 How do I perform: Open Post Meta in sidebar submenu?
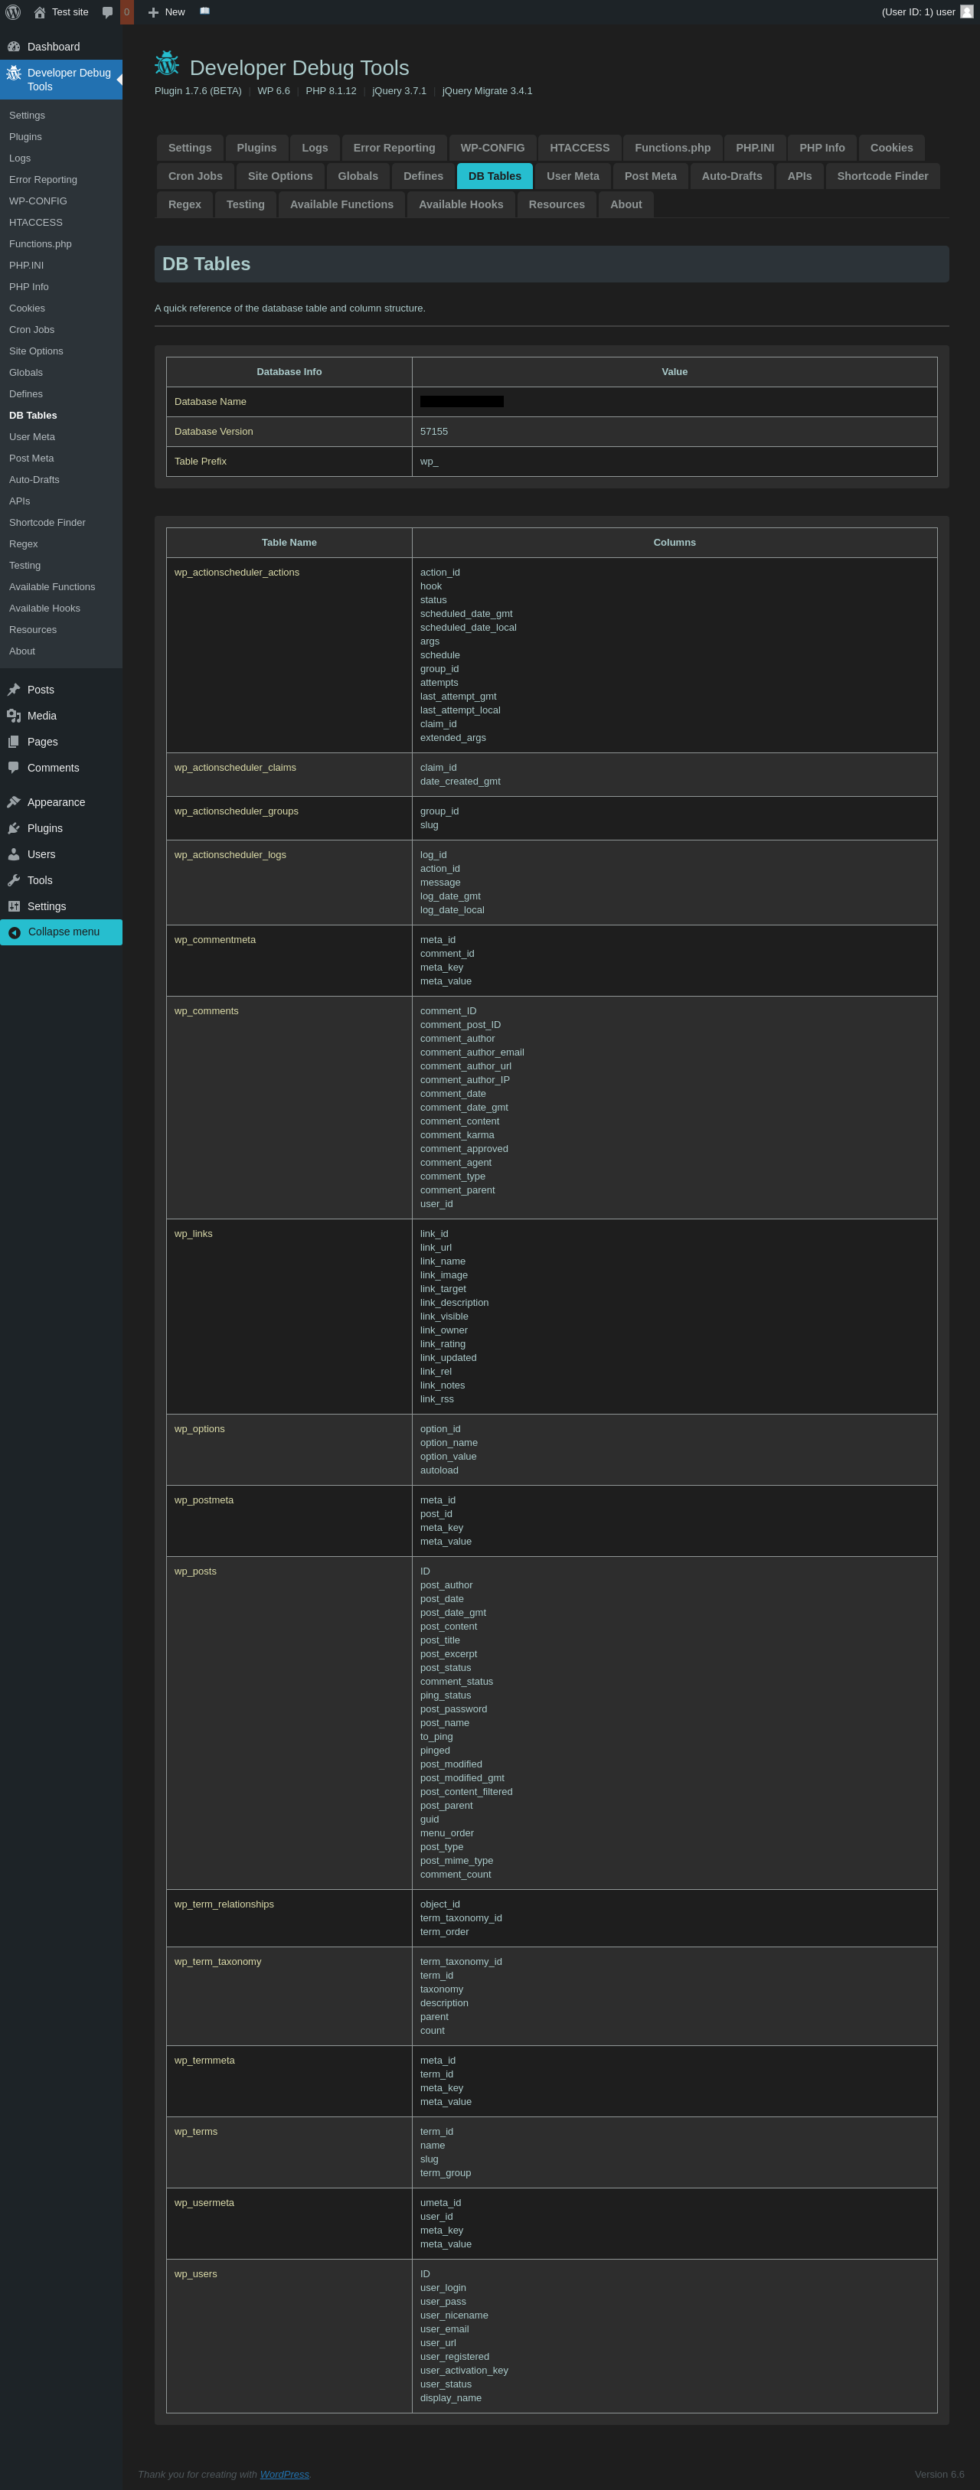point(32,459)
